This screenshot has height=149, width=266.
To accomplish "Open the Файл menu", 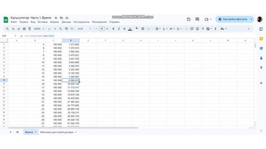I will click(14, 22).
